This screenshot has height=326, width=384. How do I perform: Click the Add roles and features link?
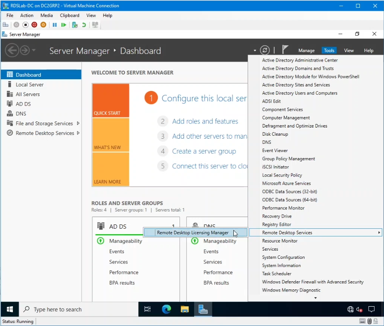pyautogui.click(x=205, y=121)
